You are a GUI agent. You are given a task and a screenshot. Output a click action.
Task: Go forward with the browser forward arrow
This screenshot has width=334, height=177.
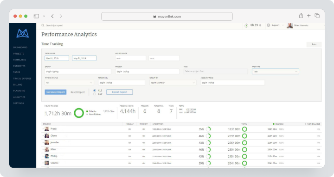[x=61, y=16]
